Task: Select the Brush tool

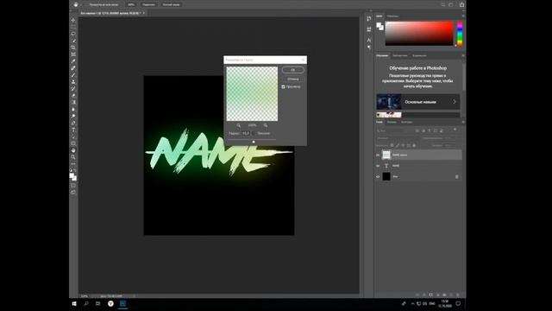Action: point(73,75)
